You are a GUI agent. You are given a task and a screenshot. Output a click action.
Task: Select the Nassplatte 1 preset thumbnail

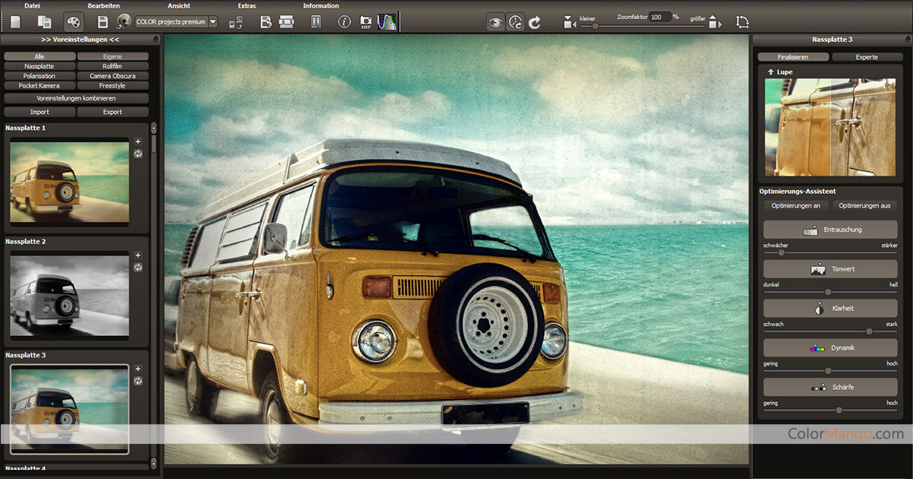(69, 182)
